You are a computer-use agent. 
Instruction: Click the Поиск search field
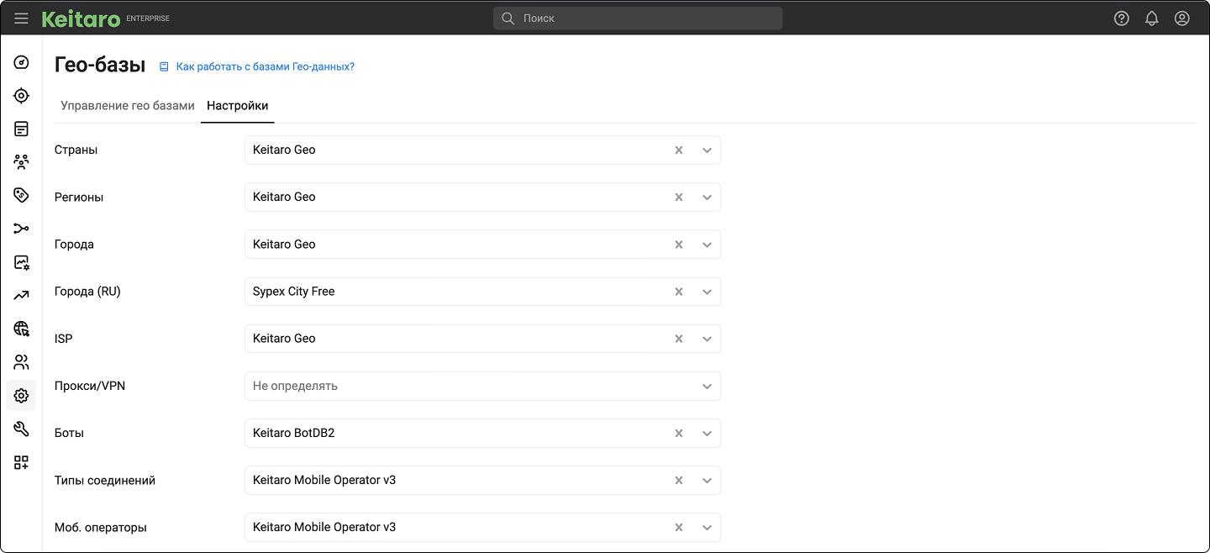(639, 18)
